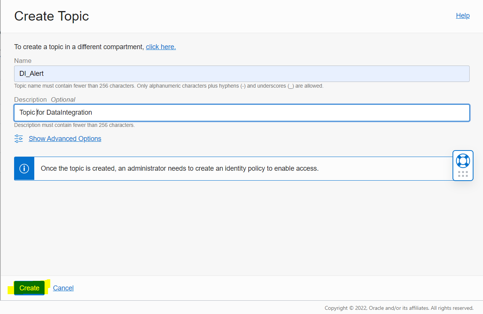Click the description length hint text
Image resolution: width=483 pixels, height=314 pixels.
(74, 125)
